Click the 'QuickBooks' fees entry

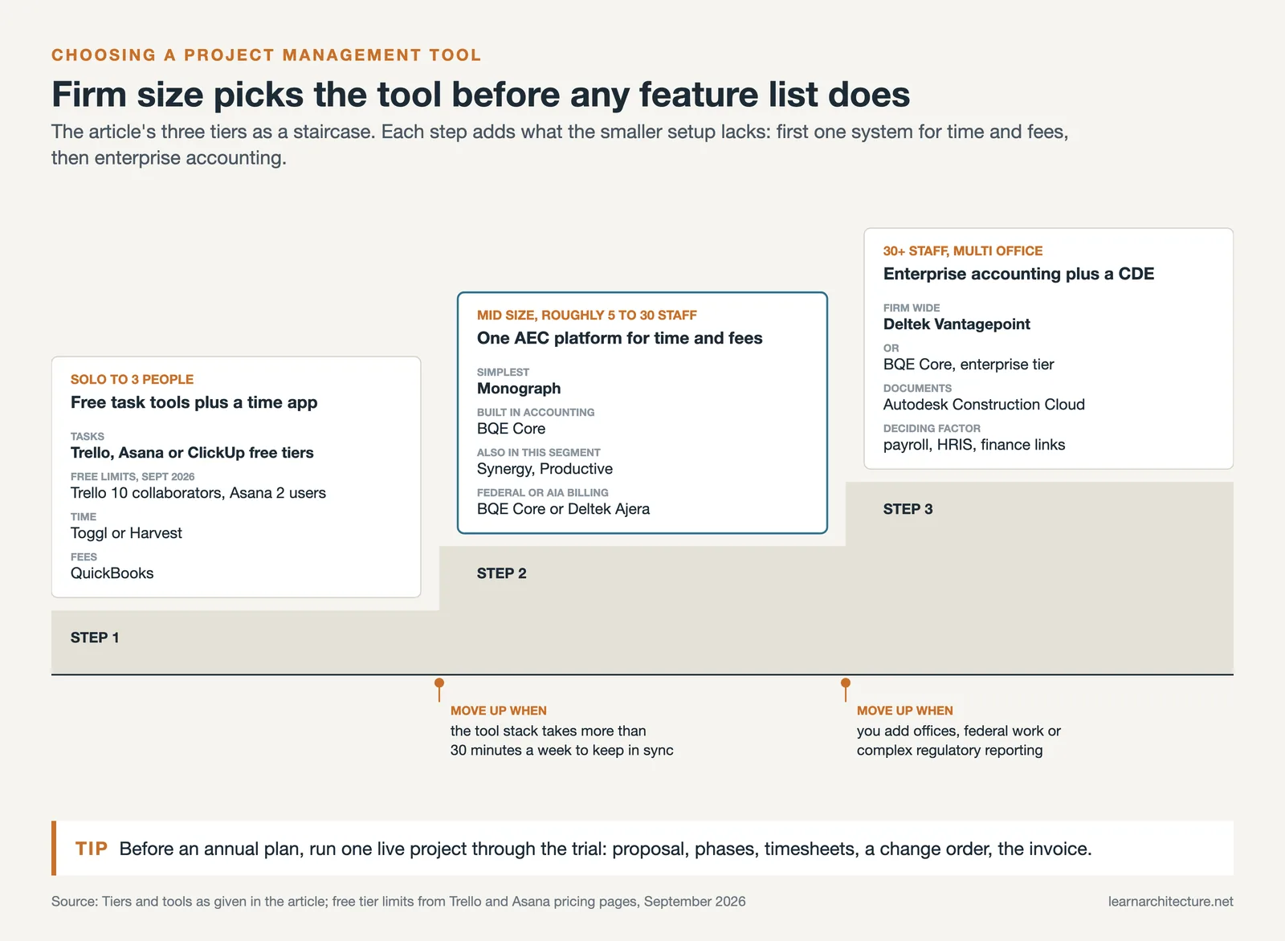click(x=112, y=572)
